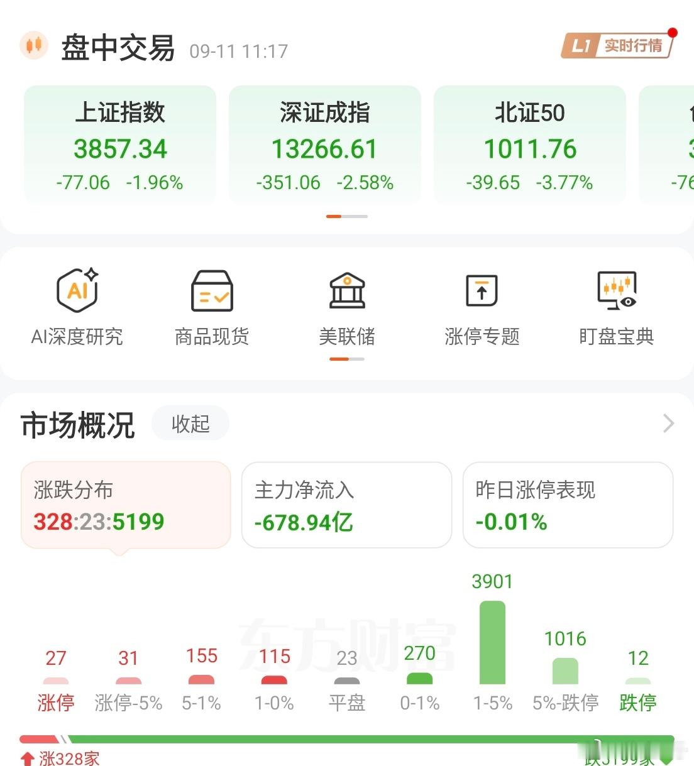Viewport: 694px width, 766px height.
Task: Tap the 0-1% decline bar showing 270
Action: tap(420, 679)
